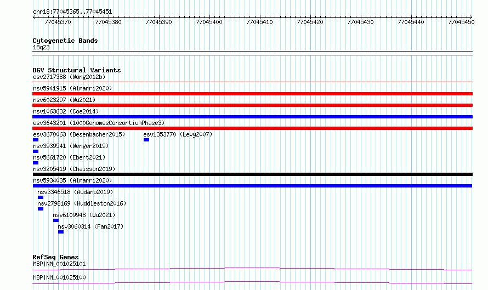
Task: Open nsv6023297 (Wu2021) variant label
Action: [x=64, y=100]
